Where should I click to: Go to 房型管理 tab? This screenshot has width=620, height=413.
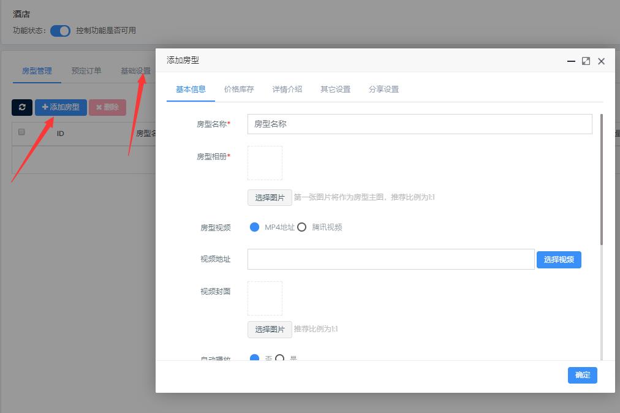pyautogui.click(x=37, y=71)
